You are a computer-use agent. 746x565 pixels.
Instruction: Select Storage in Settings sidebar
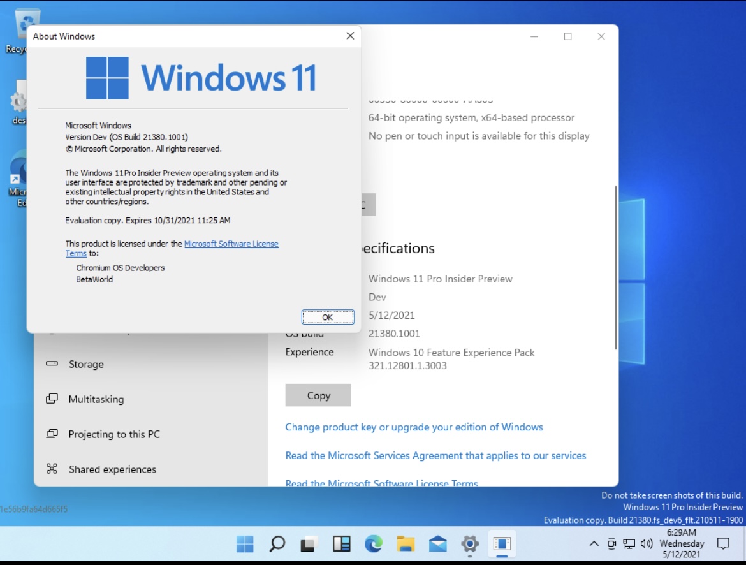151,364
